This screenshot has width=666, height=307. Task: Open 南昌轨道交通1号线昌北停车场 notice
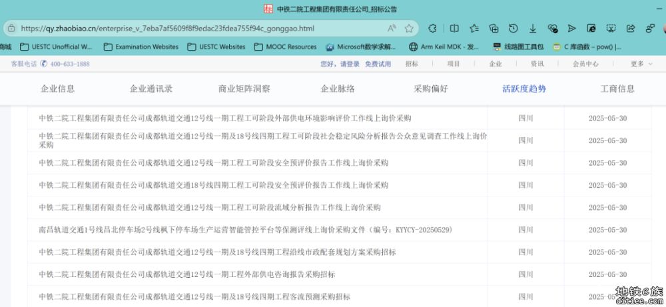click(x=246, y=230)
